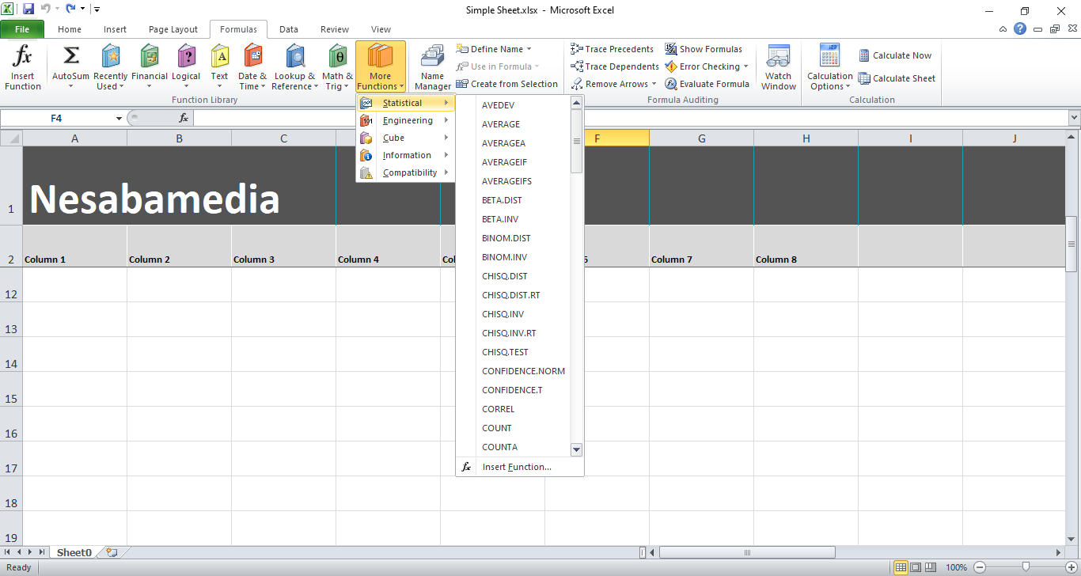Image resolution: width=1081 pixels, height=576 pixels.
Task: Expand the Calculation Options dropdown
Action: point(829,68)
